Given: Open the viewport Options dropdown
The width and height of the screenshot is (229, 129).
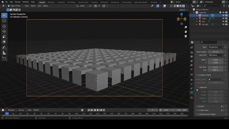Looking at the screenshot, I should [x=184, y=10].
